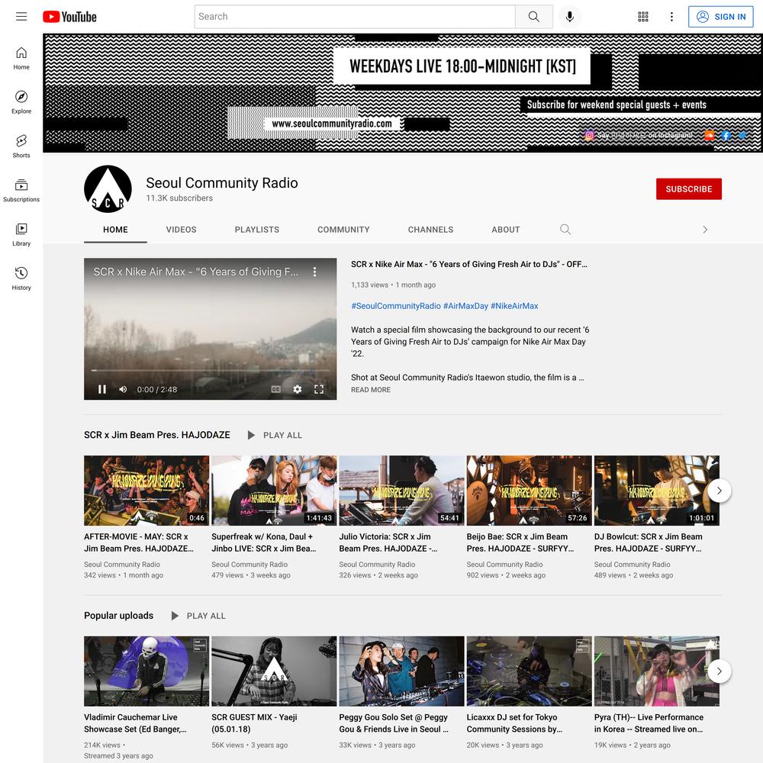Viewport: 763px width, 763px height.
Task: Open #AirMaxDay hashtag link
Action: 465,306
